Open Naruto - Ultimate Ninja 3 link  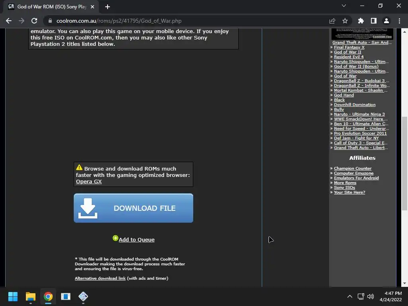point(359,114)
